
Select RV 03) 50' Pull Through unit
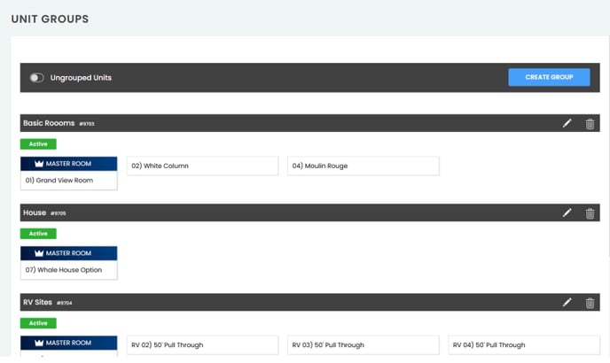pos(363,344)
